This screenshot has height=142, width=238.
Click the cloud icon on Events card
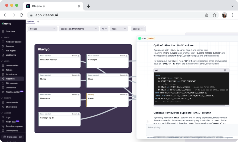point(126,94)
